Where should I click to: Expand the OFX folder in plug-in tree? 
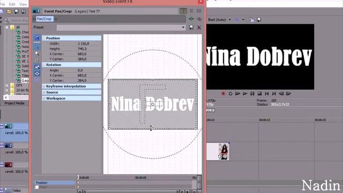click(7, 85)
